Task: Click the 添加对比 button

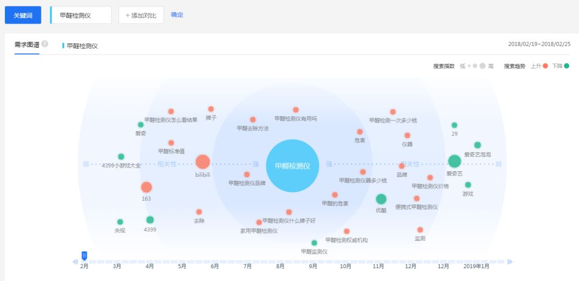Action: click(141, 16)
